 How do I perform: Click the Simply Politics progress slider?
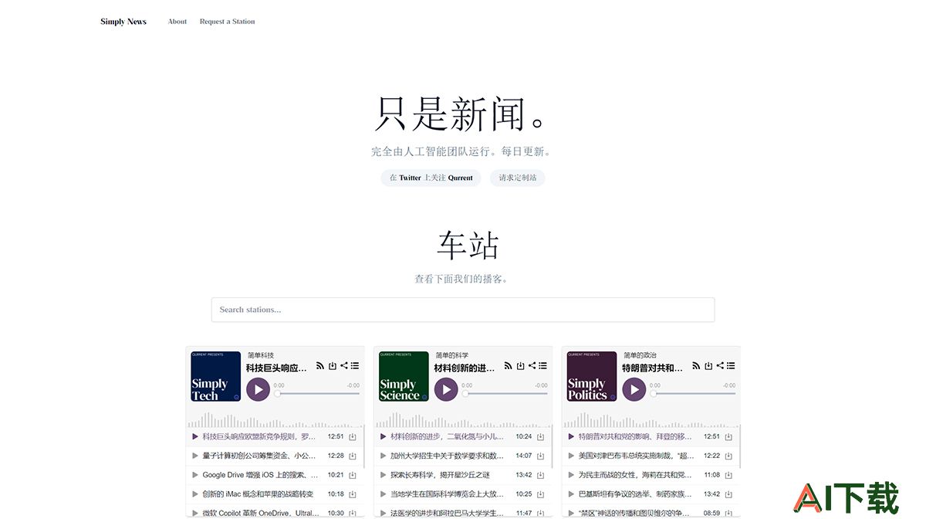tap(693, 394)
